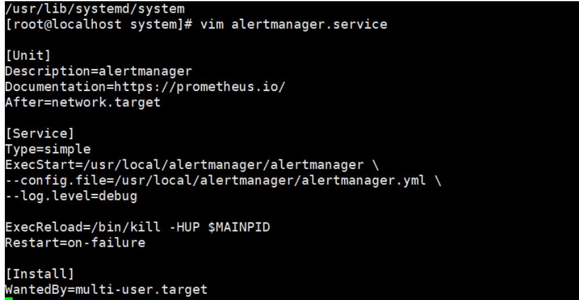The image size is (579, 300).
Task: Place cursor on After=network.target line
Action: pyautogui.click(x=83, y=102)
